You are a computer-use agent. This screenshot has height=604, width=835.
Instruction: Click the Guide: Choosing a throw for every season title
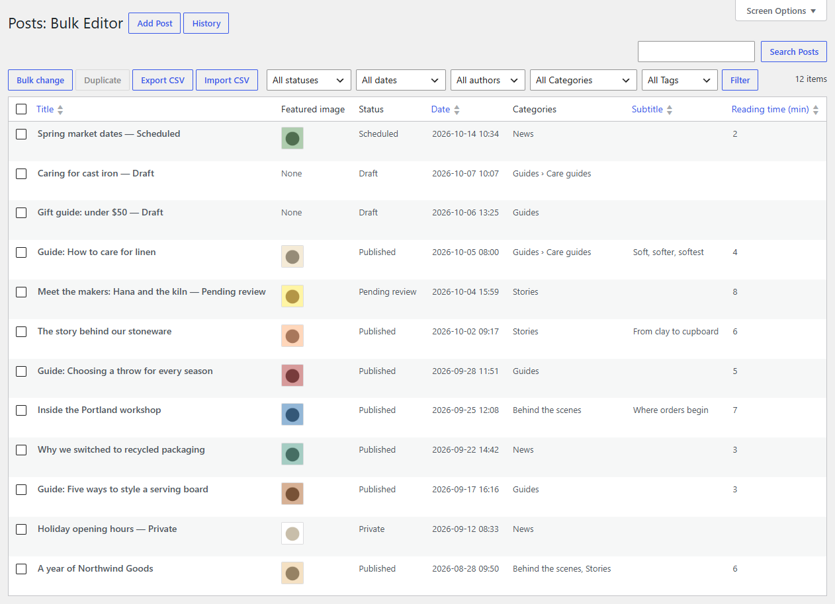pos(125,371)
